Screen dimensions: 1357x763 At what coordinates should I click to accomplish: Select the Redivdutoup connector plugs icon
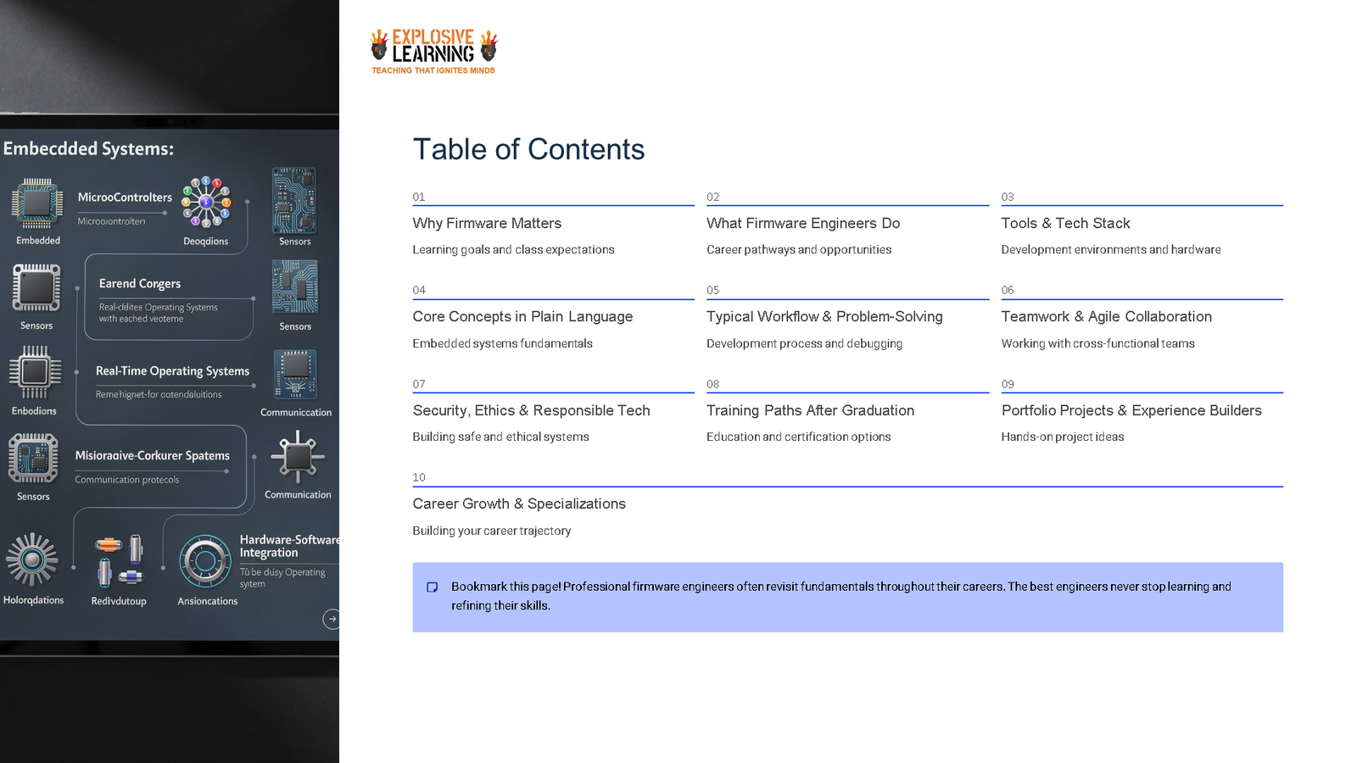(x=119, y=560)
